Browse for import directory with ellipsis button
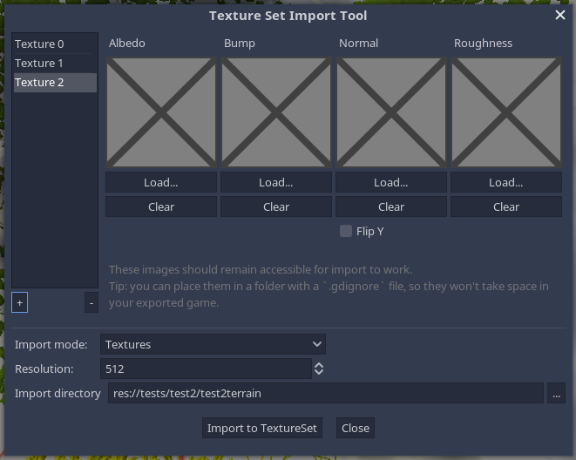This screenshot has width=576, height=460. pyautogui.click(x=556, y=393)
